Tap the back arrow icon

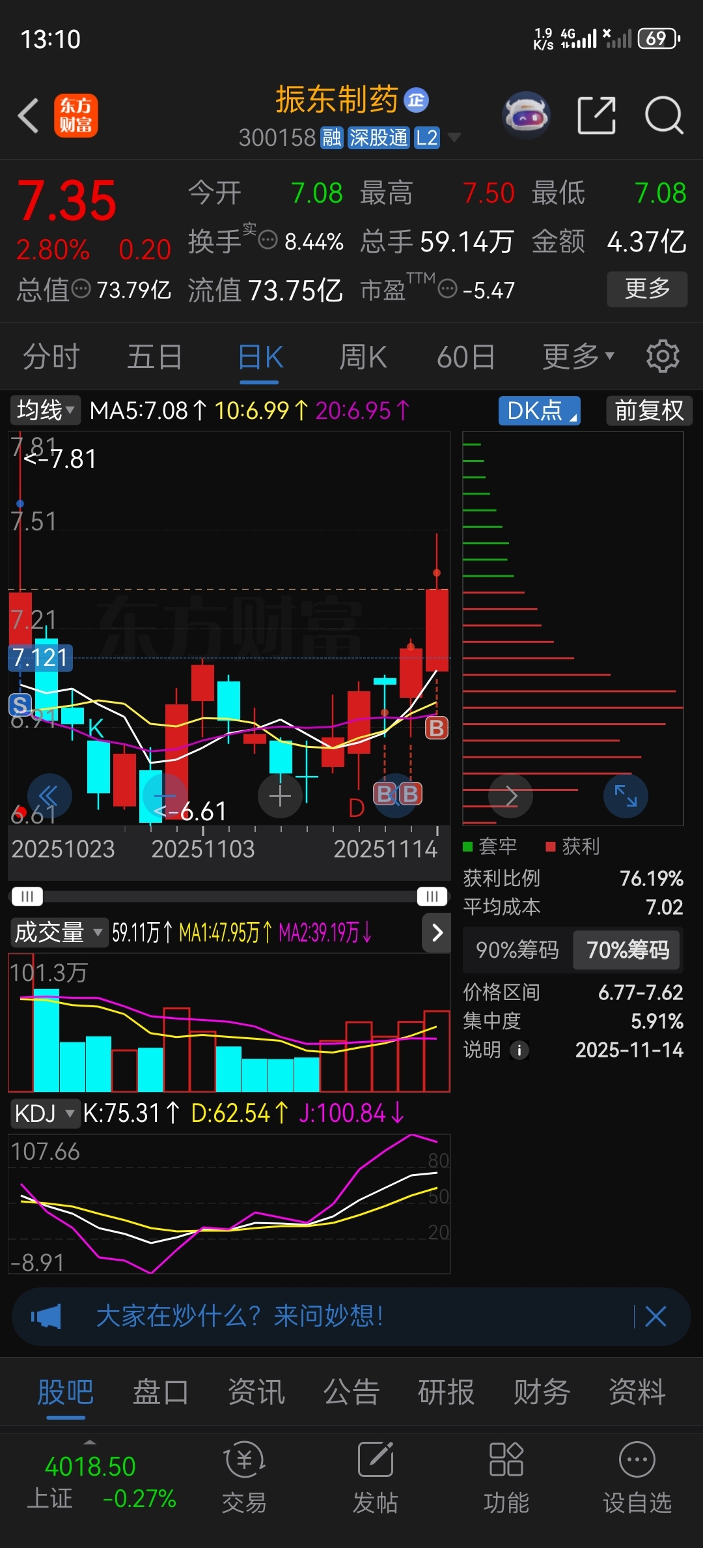pyautogui.click(x=28, y=116)
